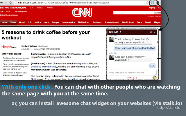Click the CNN logo

point(82,12)
